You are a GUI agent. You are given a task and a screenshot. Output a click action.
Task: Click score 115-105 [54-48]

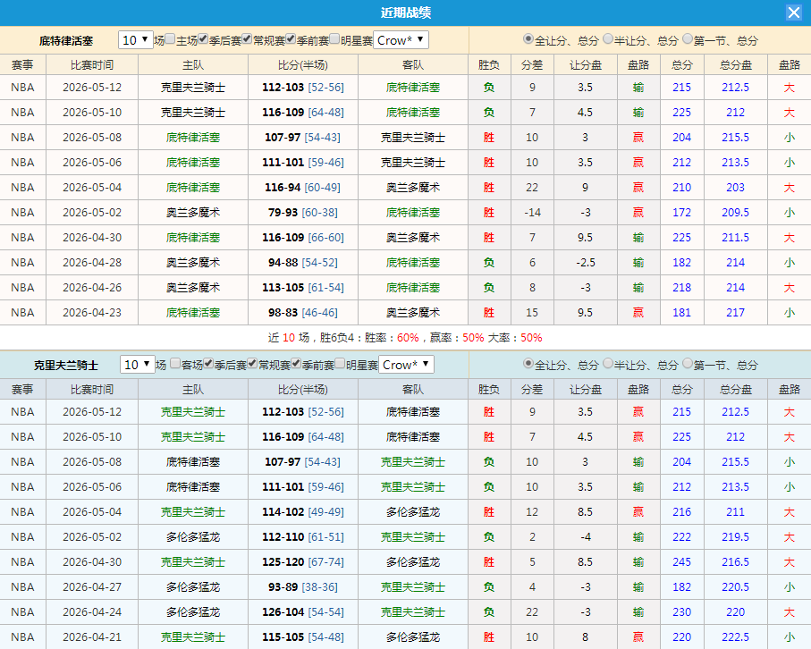(303, 637)
